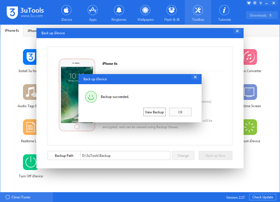Screen dimensions: 280x202
Task: Open the Audio Tags Editor tool
Action: point(29,92)
